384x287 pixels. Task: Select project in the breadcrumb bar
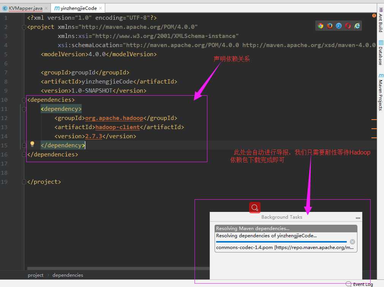35,275
